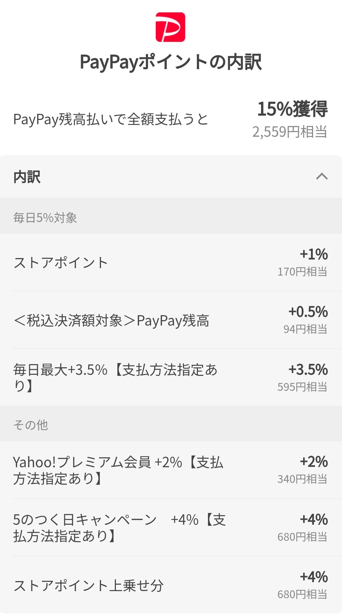
Task: Select the Yahoo!プレミアム会員 +2% row
Action: (118, 470)
